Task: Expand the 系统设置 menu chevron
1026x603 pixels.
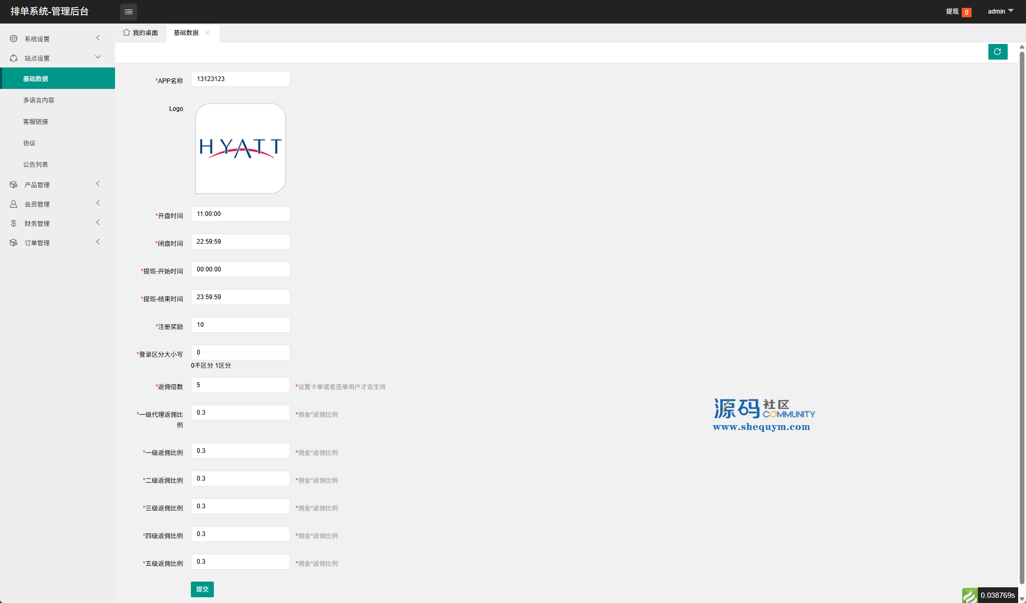Action: (x=98, y=38)
